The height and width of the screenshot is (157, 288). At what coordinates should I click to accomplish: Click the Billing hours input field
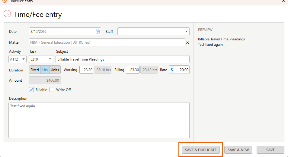[133, 70]
